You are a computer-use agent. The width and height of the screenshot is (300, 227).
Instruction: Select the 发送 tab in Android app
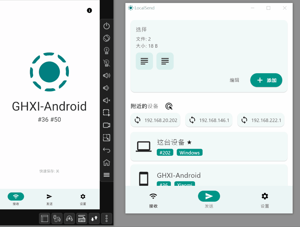click(x=49, y=199)
